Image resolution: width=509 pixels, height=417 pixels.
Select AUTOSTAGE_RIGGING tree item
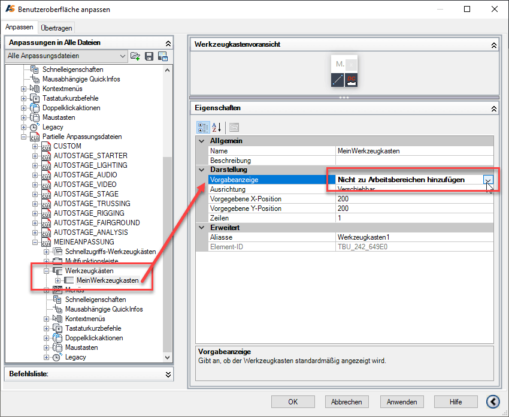point(89,213)
